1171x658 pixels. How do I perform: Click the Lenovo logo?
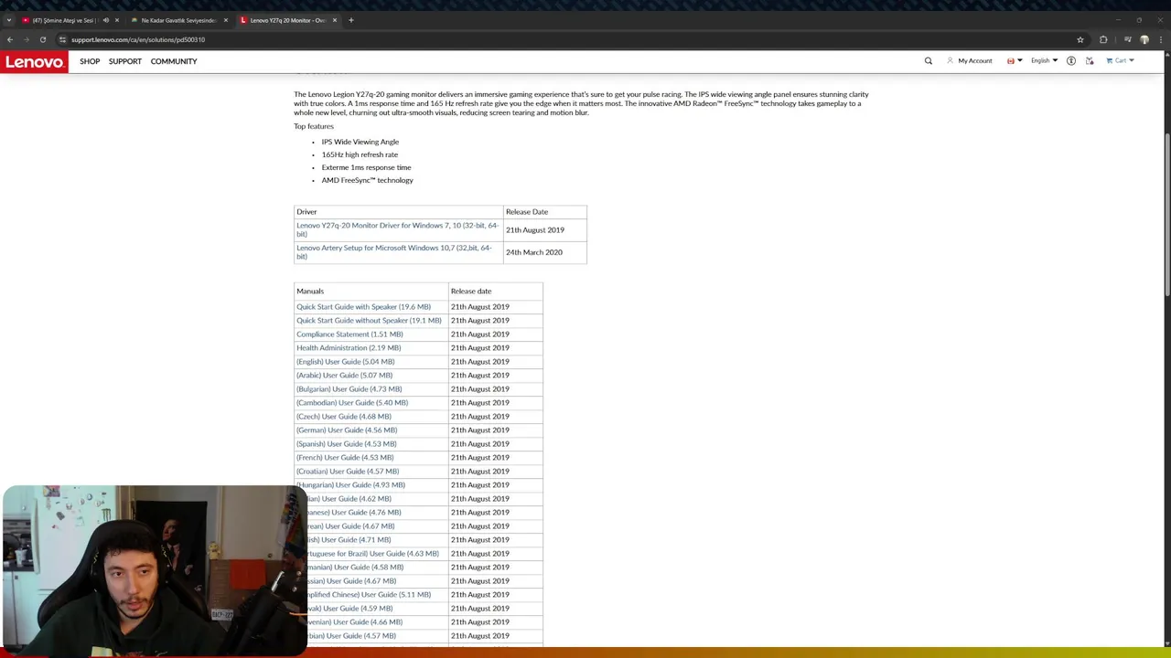coord(34,61)
